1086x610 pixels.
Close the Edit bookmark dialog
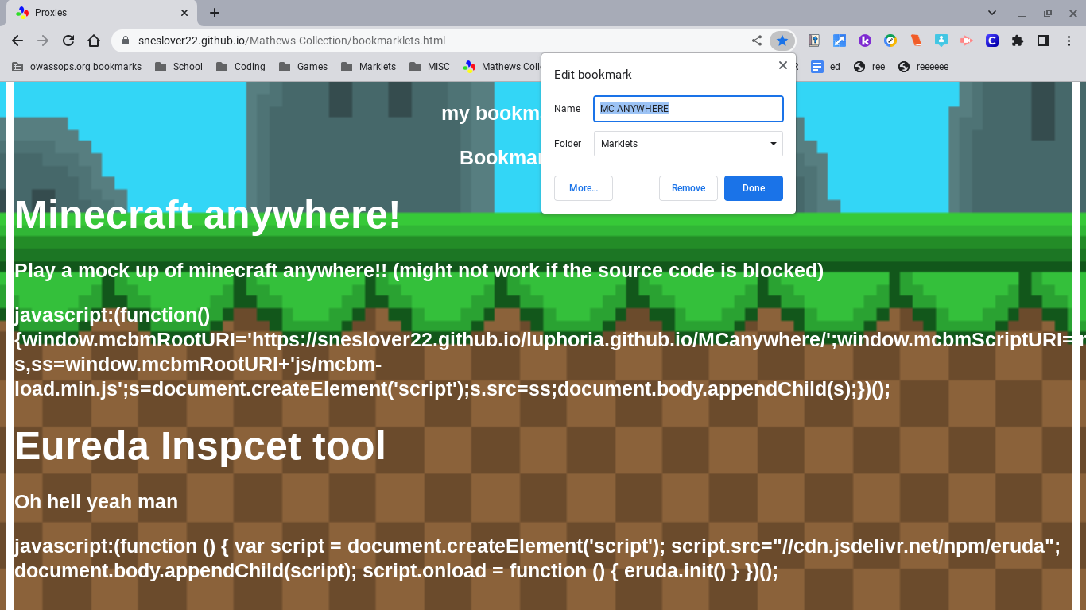coord(783,65)
